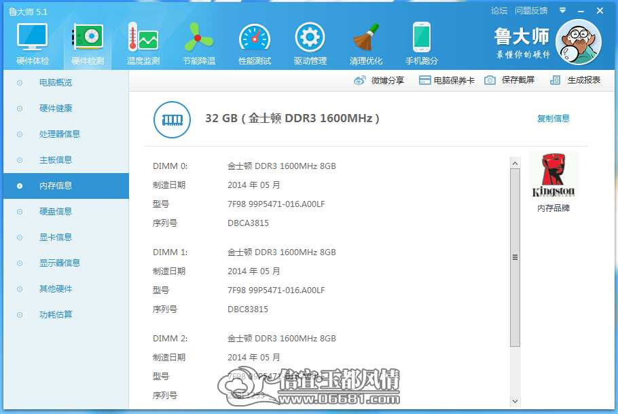This screenshot has height=414, width=618.
Task: Click the Weibo share icon
Action: tap(359, 80)
